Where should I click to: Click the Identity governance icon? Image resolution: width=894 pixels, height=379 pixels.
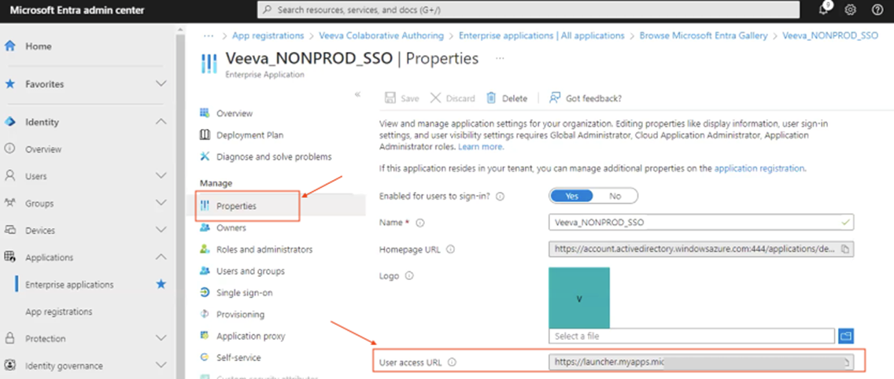coord(9,366)
